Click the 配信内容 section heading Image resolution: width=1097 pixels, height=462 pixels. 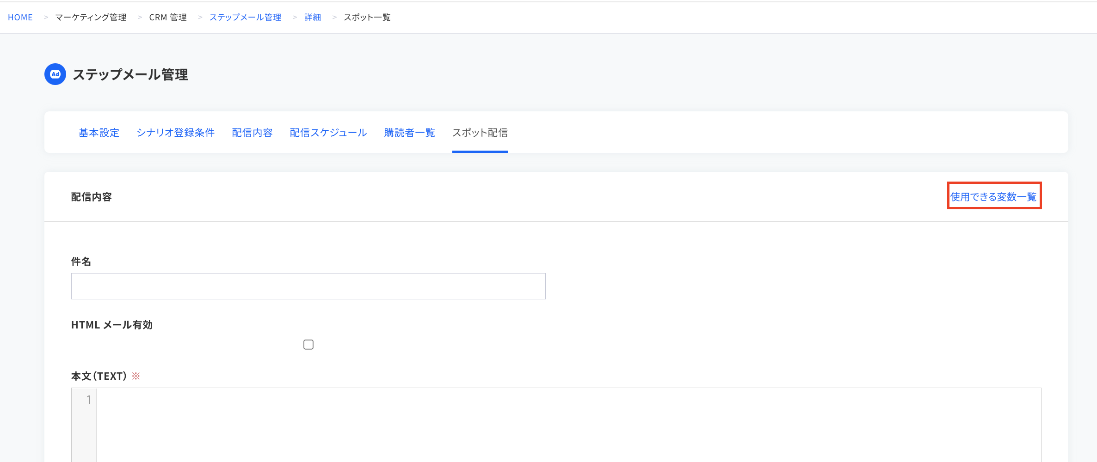pyautogui.click(x=92, y=197)
